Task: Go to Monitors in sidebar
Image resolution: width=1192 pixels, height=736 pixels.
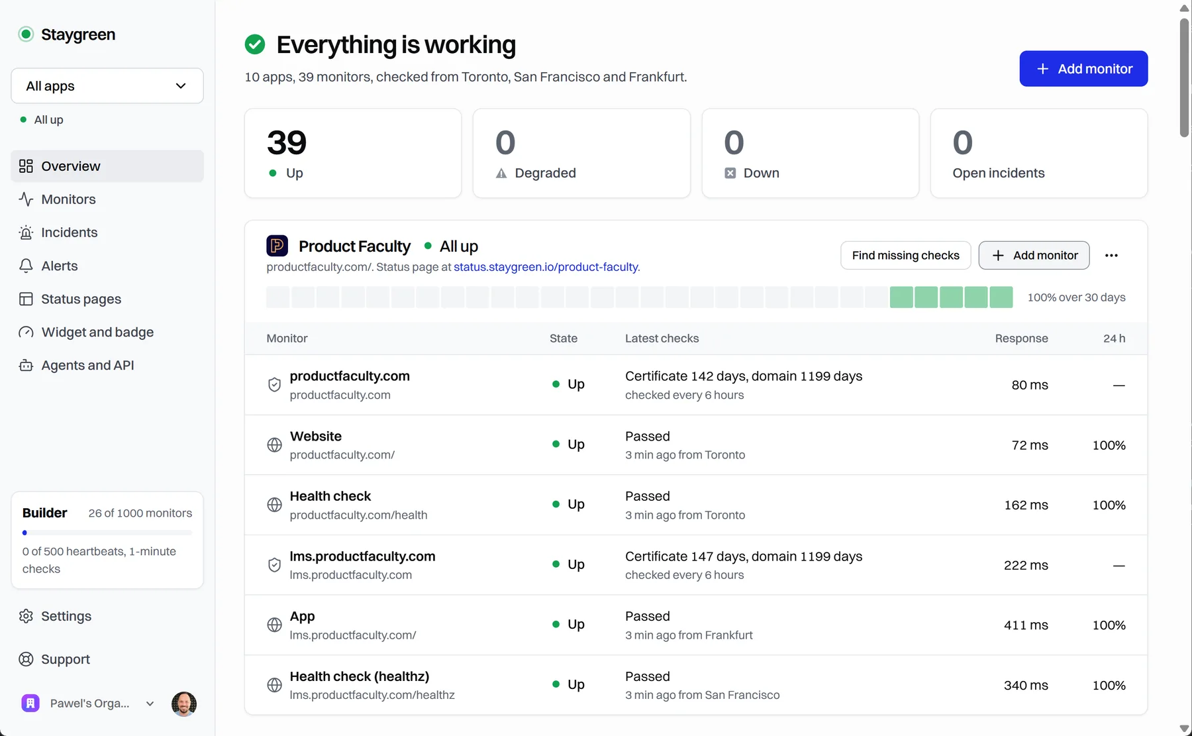Action: pos(107,199)
